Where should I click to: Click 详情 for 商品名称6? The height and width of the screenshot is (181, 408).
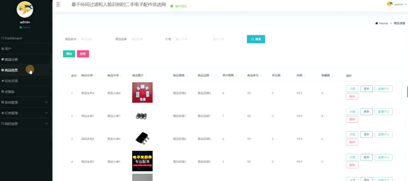(352, 134)
